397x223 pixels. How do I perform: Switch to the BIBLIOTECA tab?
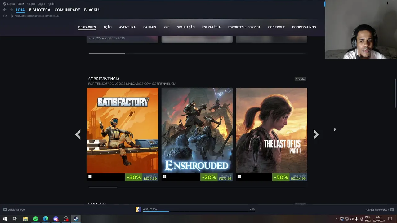coord(39,10)
